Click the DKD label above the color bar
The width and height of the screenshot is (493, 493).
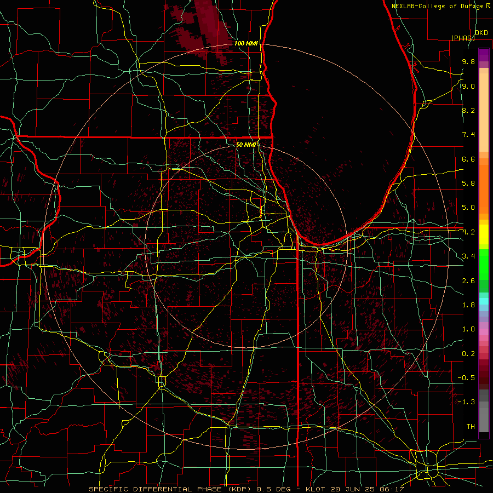tap(481, 33)
